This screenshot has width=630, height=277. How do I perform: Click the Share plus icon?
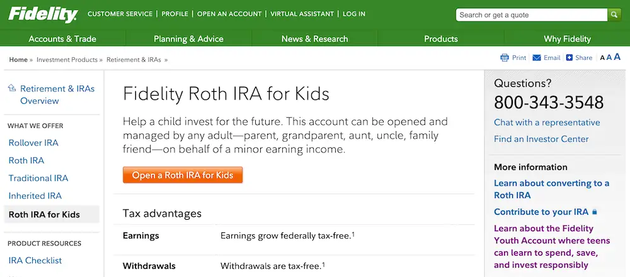[x=569, y=58]
